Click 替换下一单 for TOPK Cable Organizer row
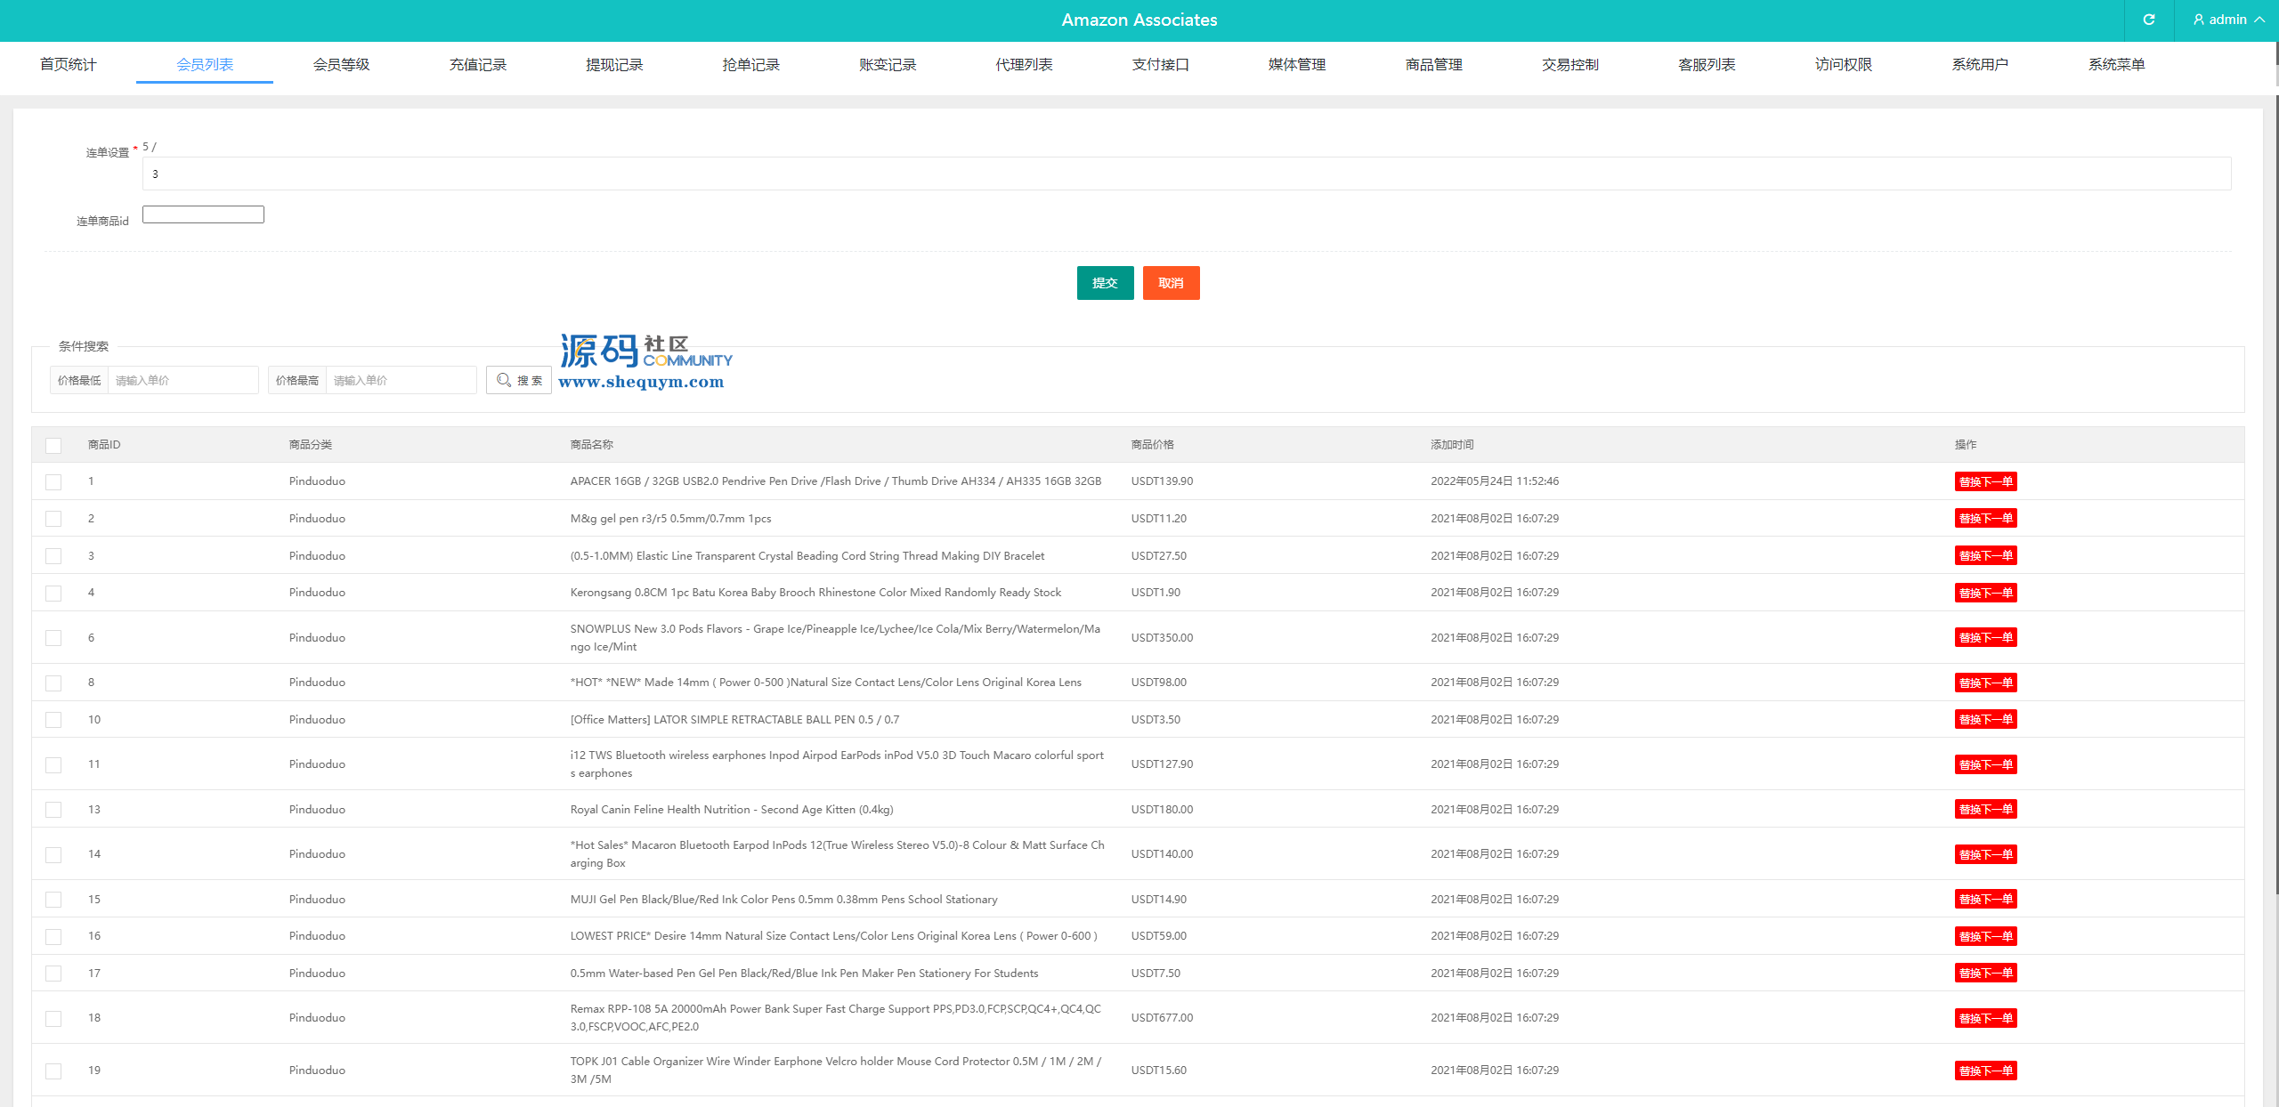 [1985, 1071]
